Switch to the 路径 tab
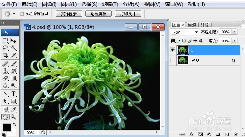 (205, 25)
